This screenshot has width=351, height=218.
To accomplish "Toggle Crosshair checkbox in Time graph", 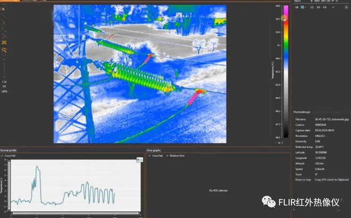I will pyautogui.click(x=149, y=155).
